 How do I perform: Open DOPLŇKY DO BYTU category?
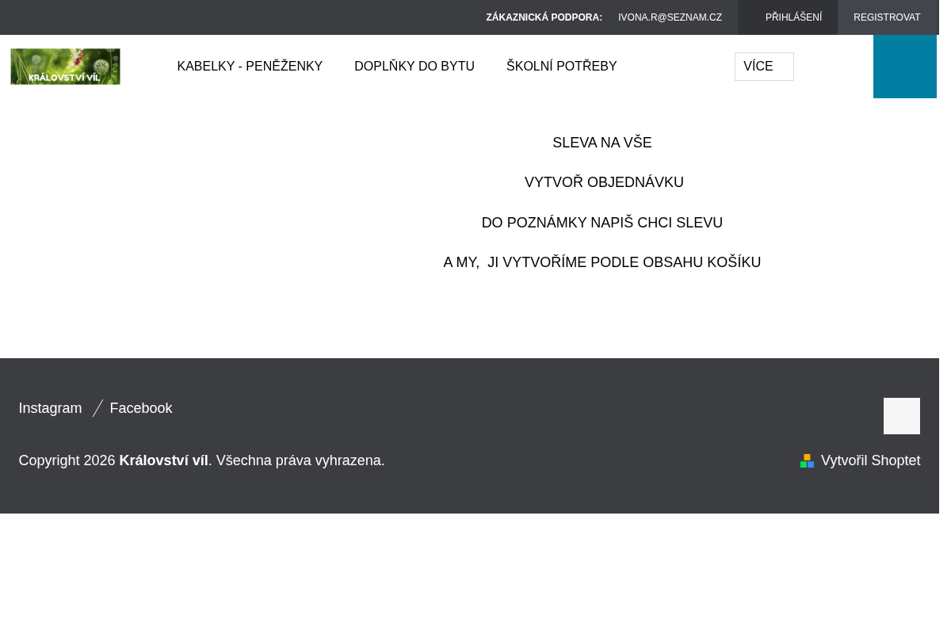click(x=414, y=67)
